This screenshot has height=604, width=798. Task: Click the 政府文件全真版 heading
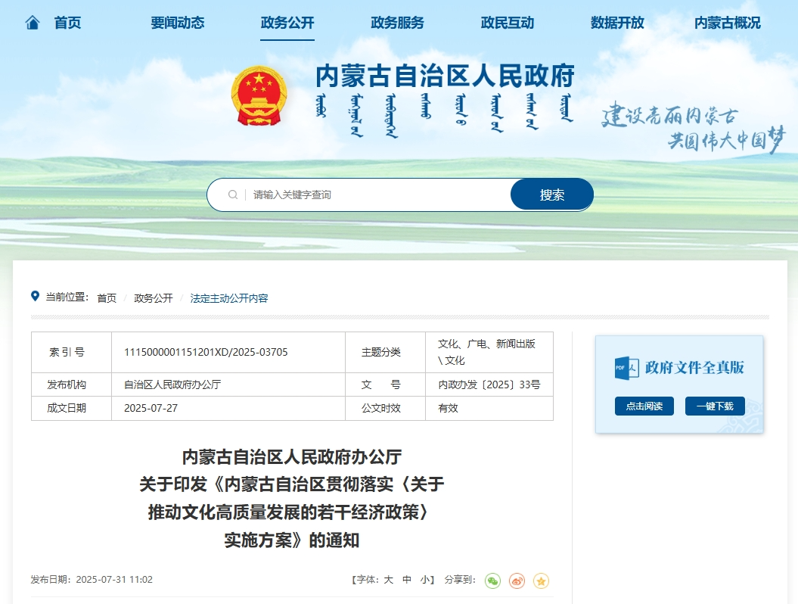(694, 368)
